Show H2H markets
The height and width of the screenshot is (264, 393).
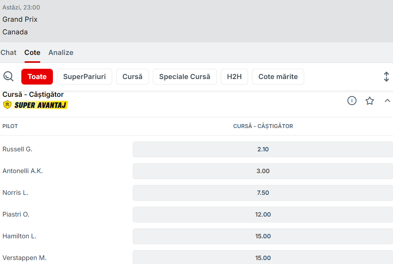click(x=234, y=77)
